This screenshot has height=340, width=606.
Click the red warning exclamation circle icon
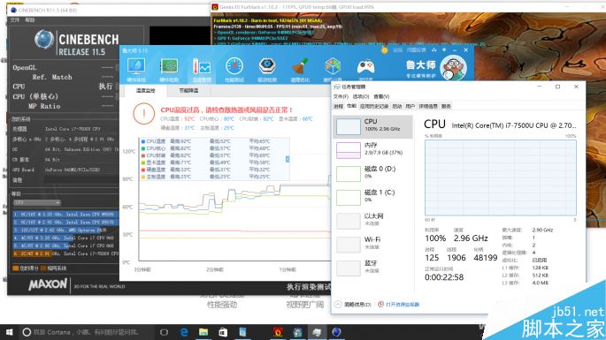pyautogui.click(x=144, y=113)
